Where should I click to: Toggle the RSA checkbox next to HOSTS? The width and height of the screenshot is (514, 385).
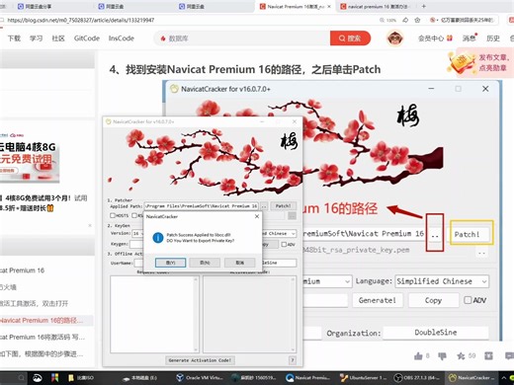134,215
